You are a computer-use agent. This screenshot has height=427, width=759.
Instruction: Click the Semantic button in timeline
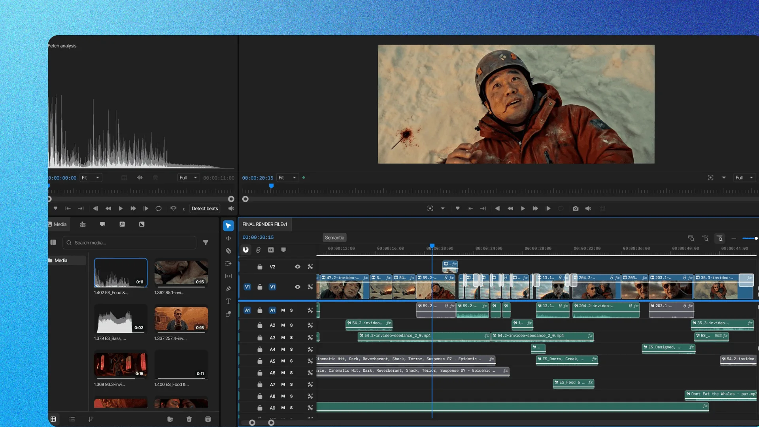tap(334, 238)
